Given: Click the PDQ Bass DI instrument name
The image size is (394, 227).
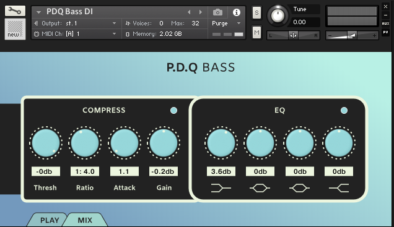Looking at the screenshot, I should pos(69,12).
